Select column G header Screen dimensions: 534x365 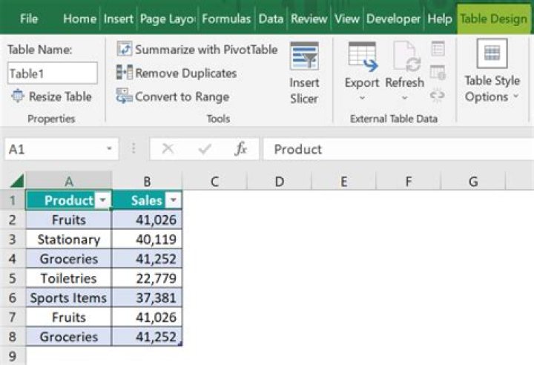tap(473, 181)
